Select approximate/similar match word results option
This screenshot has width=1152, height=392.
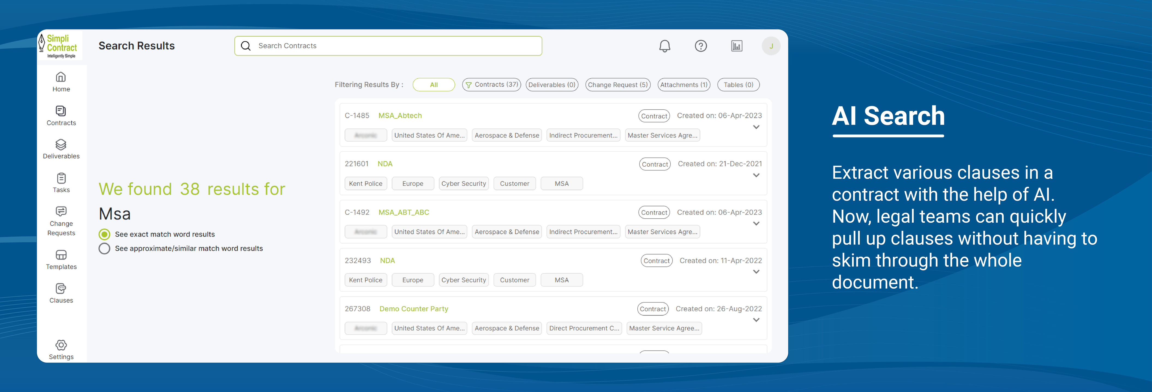(104, 249)
